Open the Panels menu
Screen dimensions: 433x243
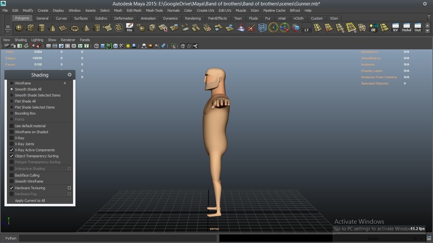pos(85,40)
